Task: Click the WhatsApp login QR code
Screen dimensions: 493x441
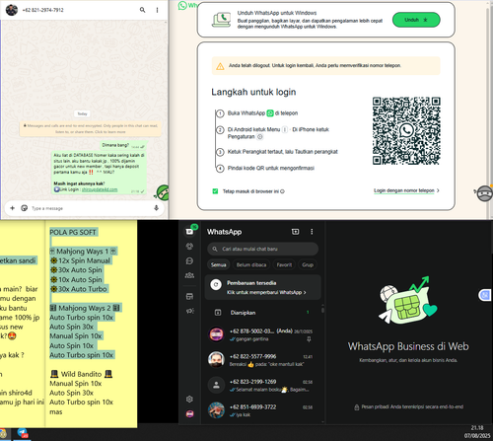Action: pos(406,130)
